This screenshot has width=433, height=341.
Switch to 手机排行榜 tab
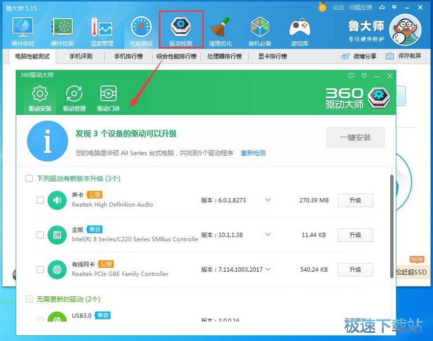(x=128, y=56)
